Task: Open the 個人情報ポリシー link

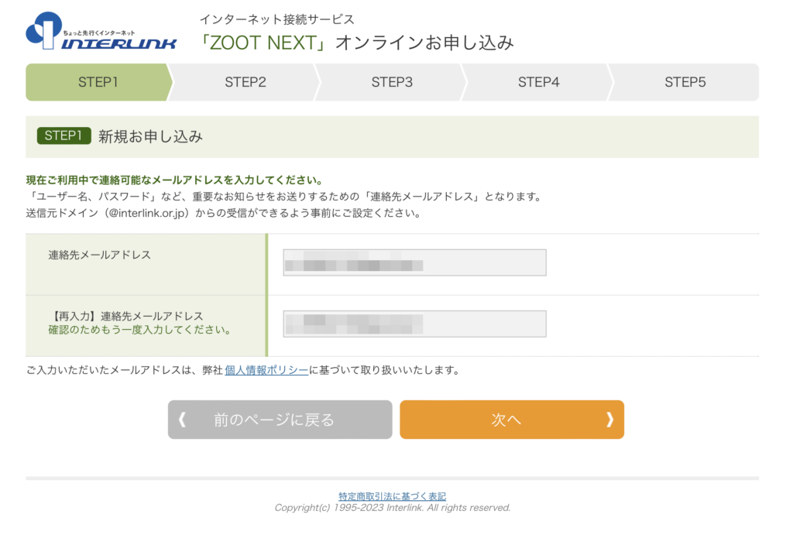Action: [x=266, y=370]
